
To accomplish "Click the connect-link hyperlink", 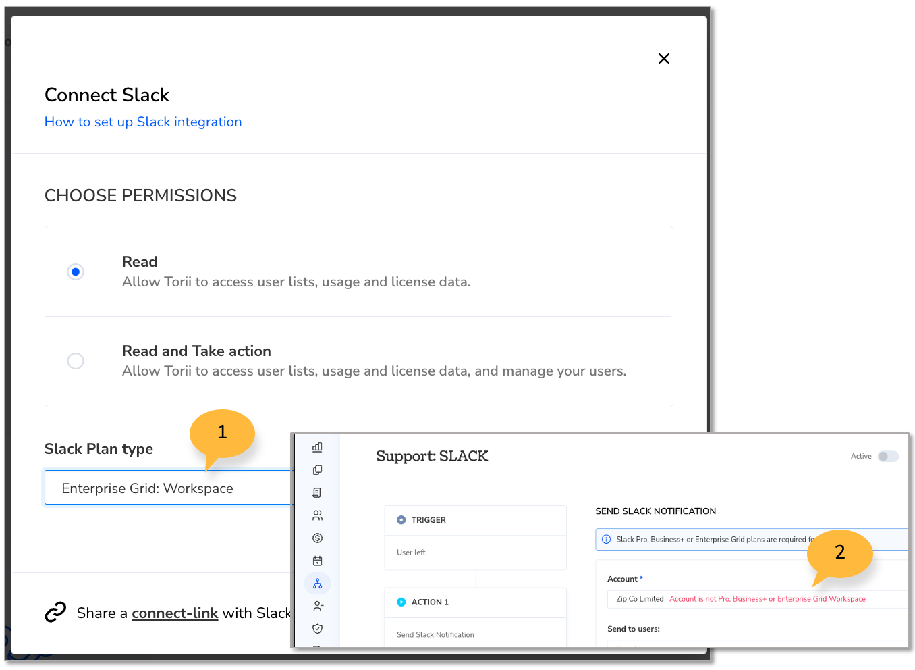I will point(175,613).
